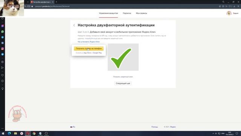The image size is (241, 136).
Task: Open WhatsApp in the Opera sidebar
Action: point(3,32)
